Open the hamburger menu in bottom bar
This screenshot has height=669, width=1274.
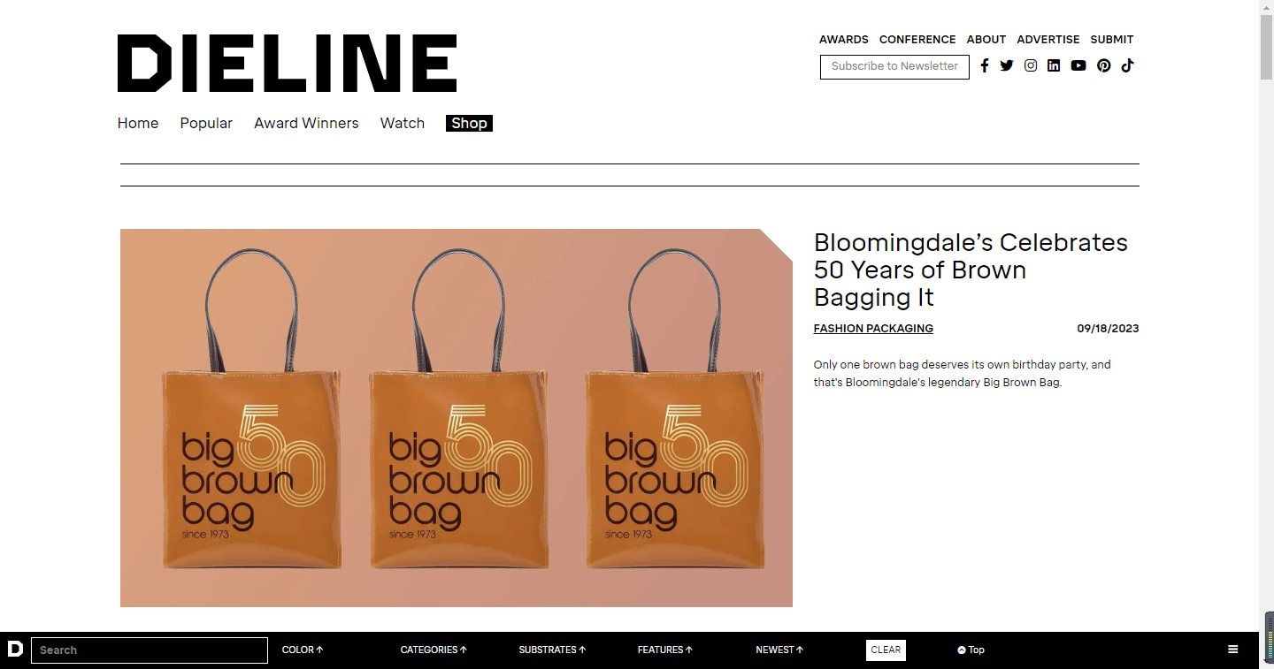pyautogui.click(x=1233, y=650)
